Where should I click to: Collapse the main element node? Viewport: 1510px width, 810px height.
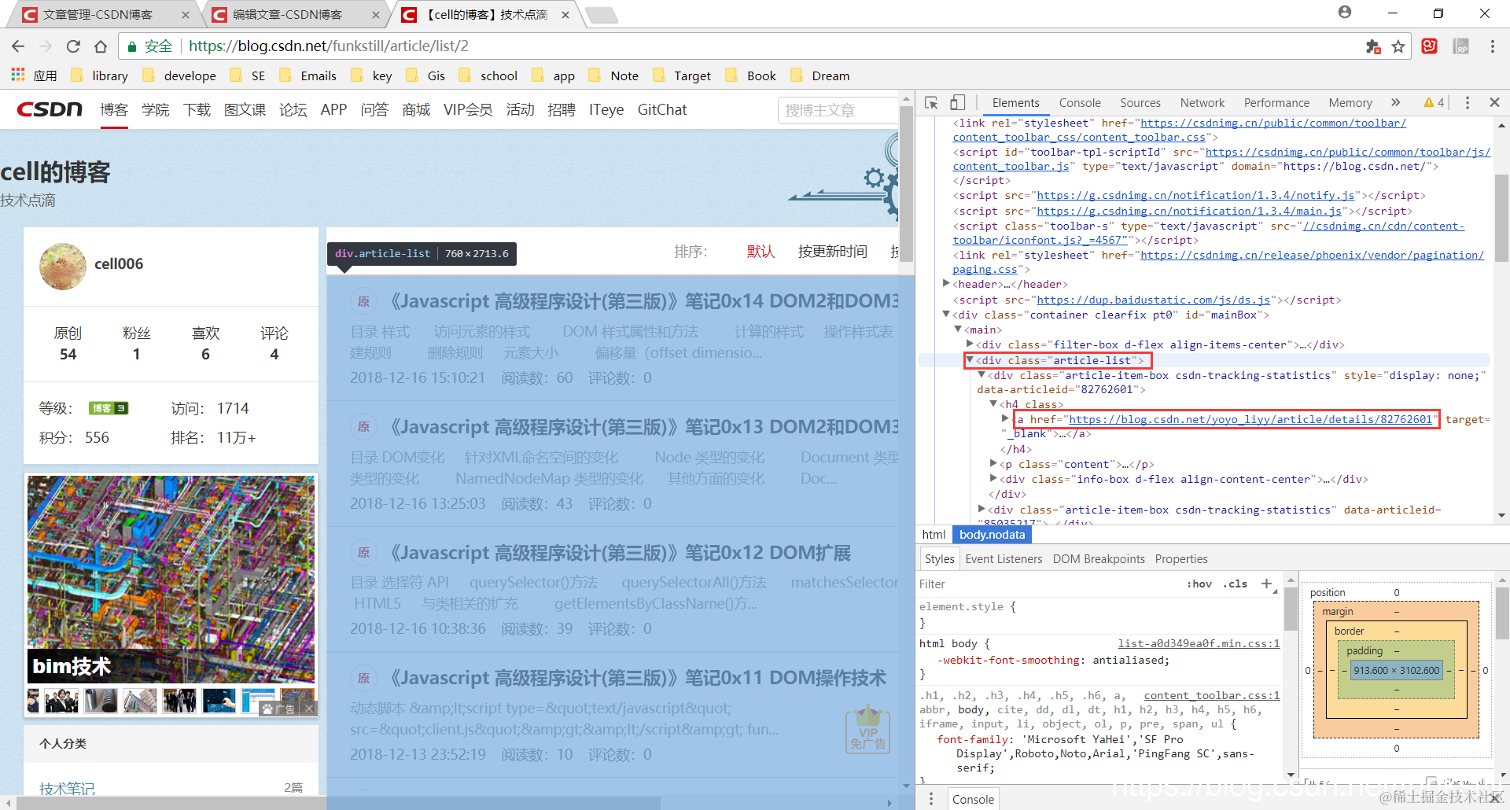[x=959, y=329]
